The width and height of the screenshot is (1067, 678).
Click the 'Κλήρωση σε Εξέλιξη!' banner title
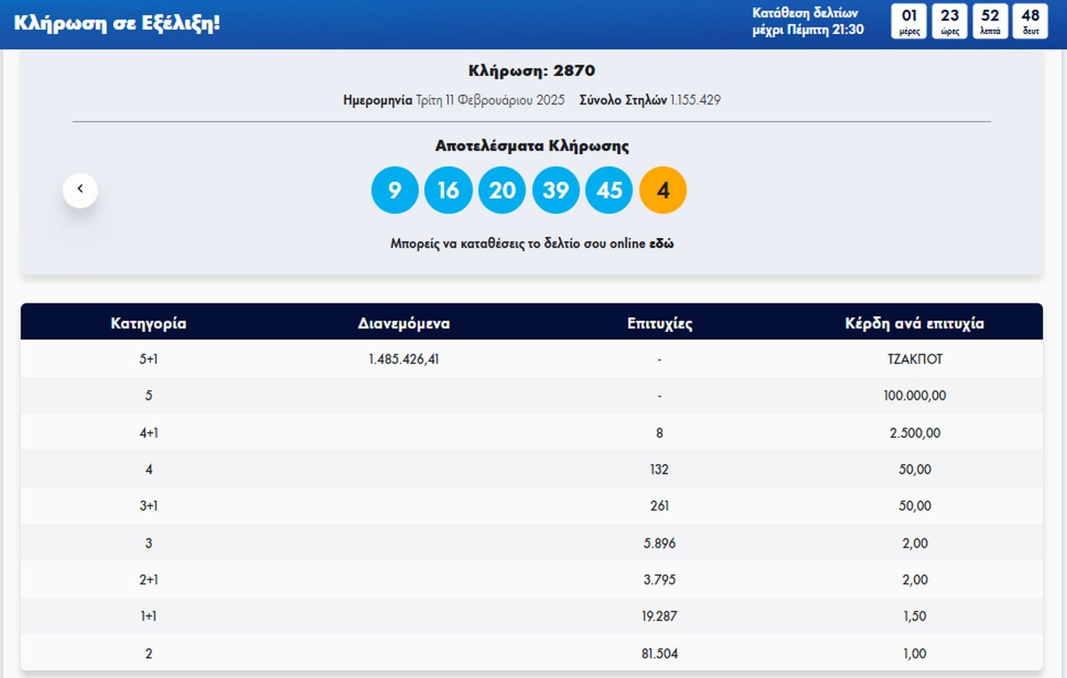117,23
